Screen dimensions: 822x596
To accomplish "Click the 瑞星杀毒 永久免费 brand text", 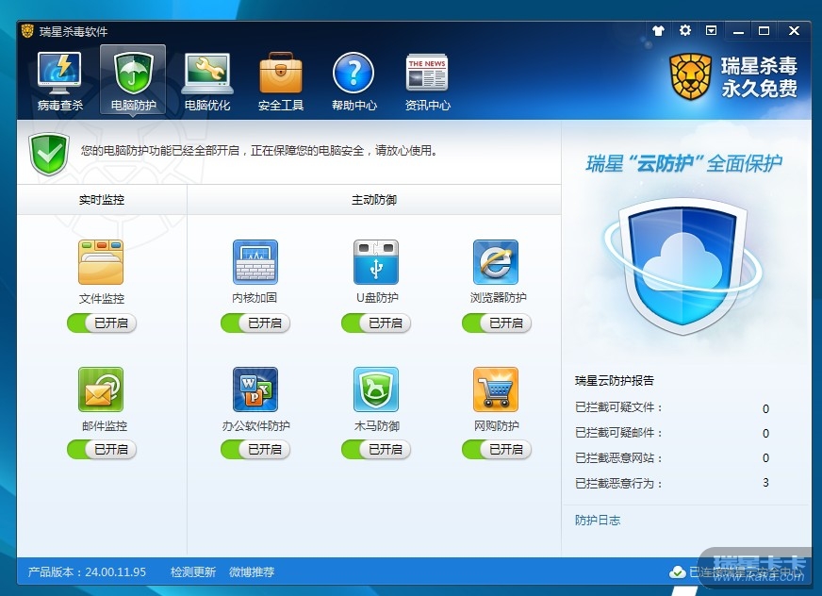I will pos(759,77).
